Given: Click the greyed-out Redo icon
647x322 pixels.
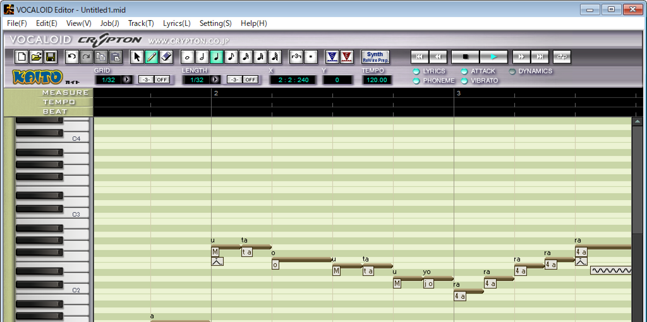Looking at the screenshot, I should (86, 56).
